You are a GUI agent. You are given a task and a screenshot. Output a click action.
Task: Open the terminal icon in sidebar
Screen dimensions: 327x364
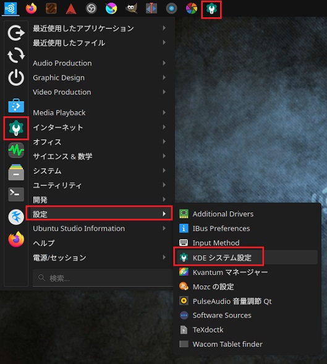16,194
